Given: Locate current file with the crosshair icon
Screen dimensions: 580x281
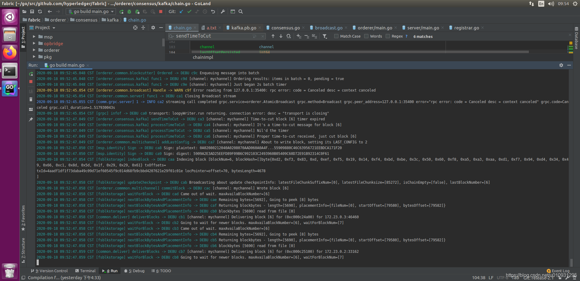Looking at the screenshot, I should pos(135,28).
